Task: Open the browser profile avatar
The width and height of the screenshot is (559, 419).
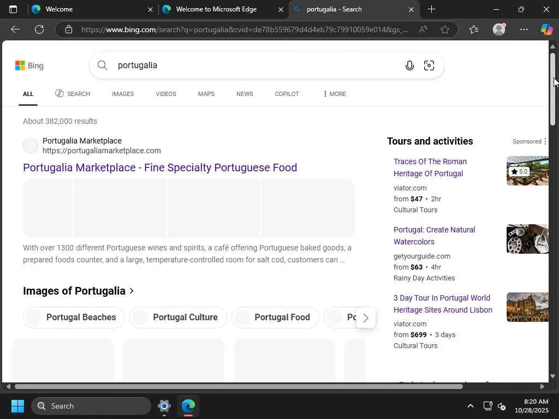Action: [499, 29]
